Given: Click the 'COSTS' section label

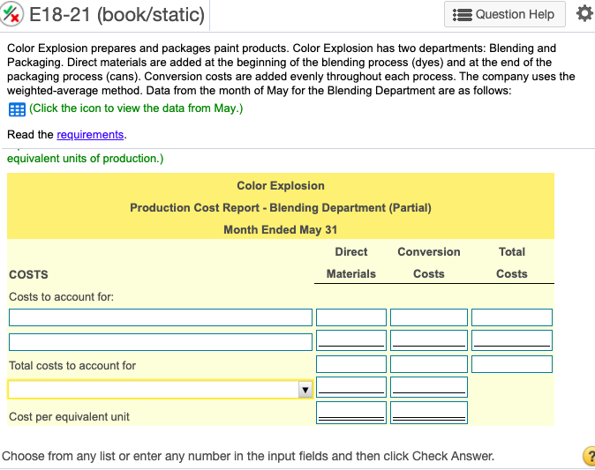Looking at the screenshot, I should (28, 274).
